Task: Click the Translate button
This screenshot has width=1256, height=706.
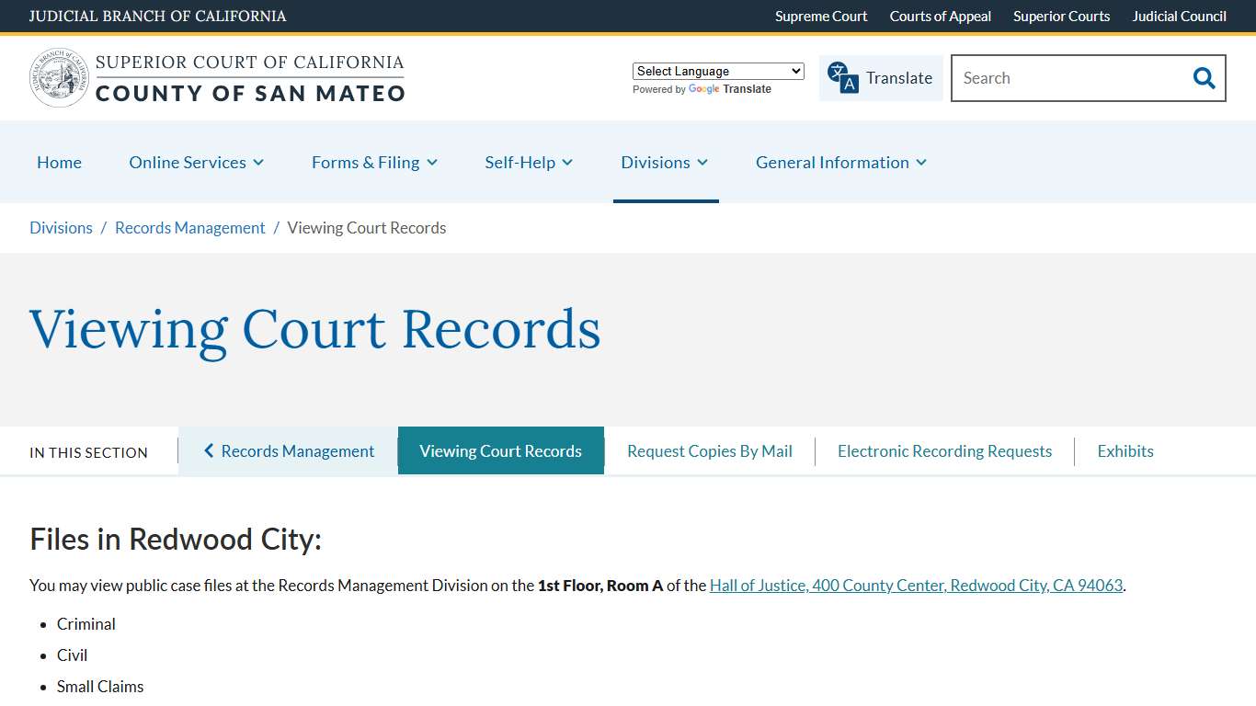Action: pyautogui.click(x=881, y=78)
